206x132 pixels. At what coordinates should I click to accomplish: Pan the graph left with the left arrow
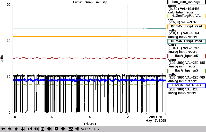click(x=3, y=129)
